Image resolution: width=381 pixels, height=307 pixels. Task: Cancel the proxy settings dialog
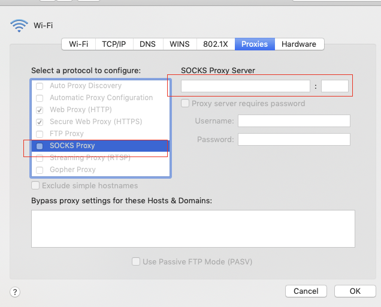(x=306, y=291)
